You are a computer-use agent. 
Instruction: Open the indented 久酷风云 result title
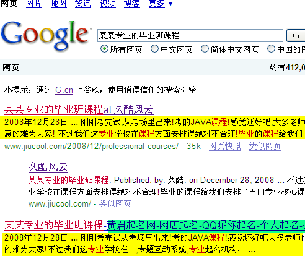48,167
